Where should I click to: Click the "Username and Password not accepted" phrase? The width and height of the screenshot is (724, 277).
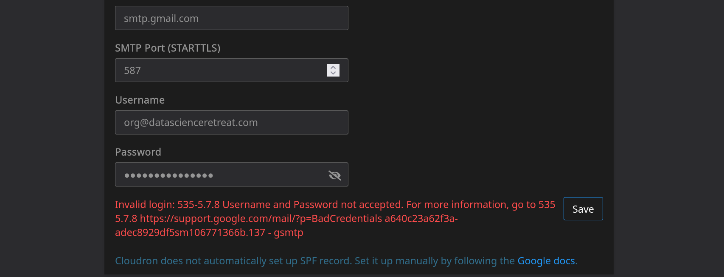(313, 205)
